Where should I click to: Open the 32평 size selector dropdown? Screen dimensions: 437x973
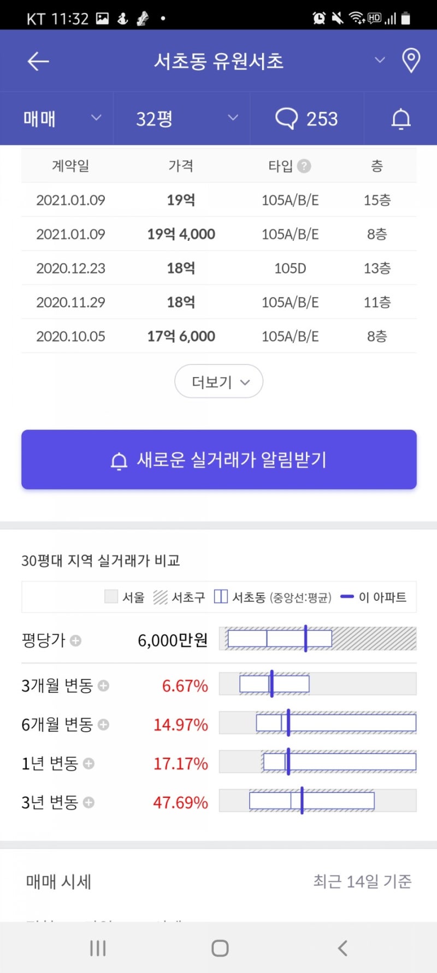186,119
